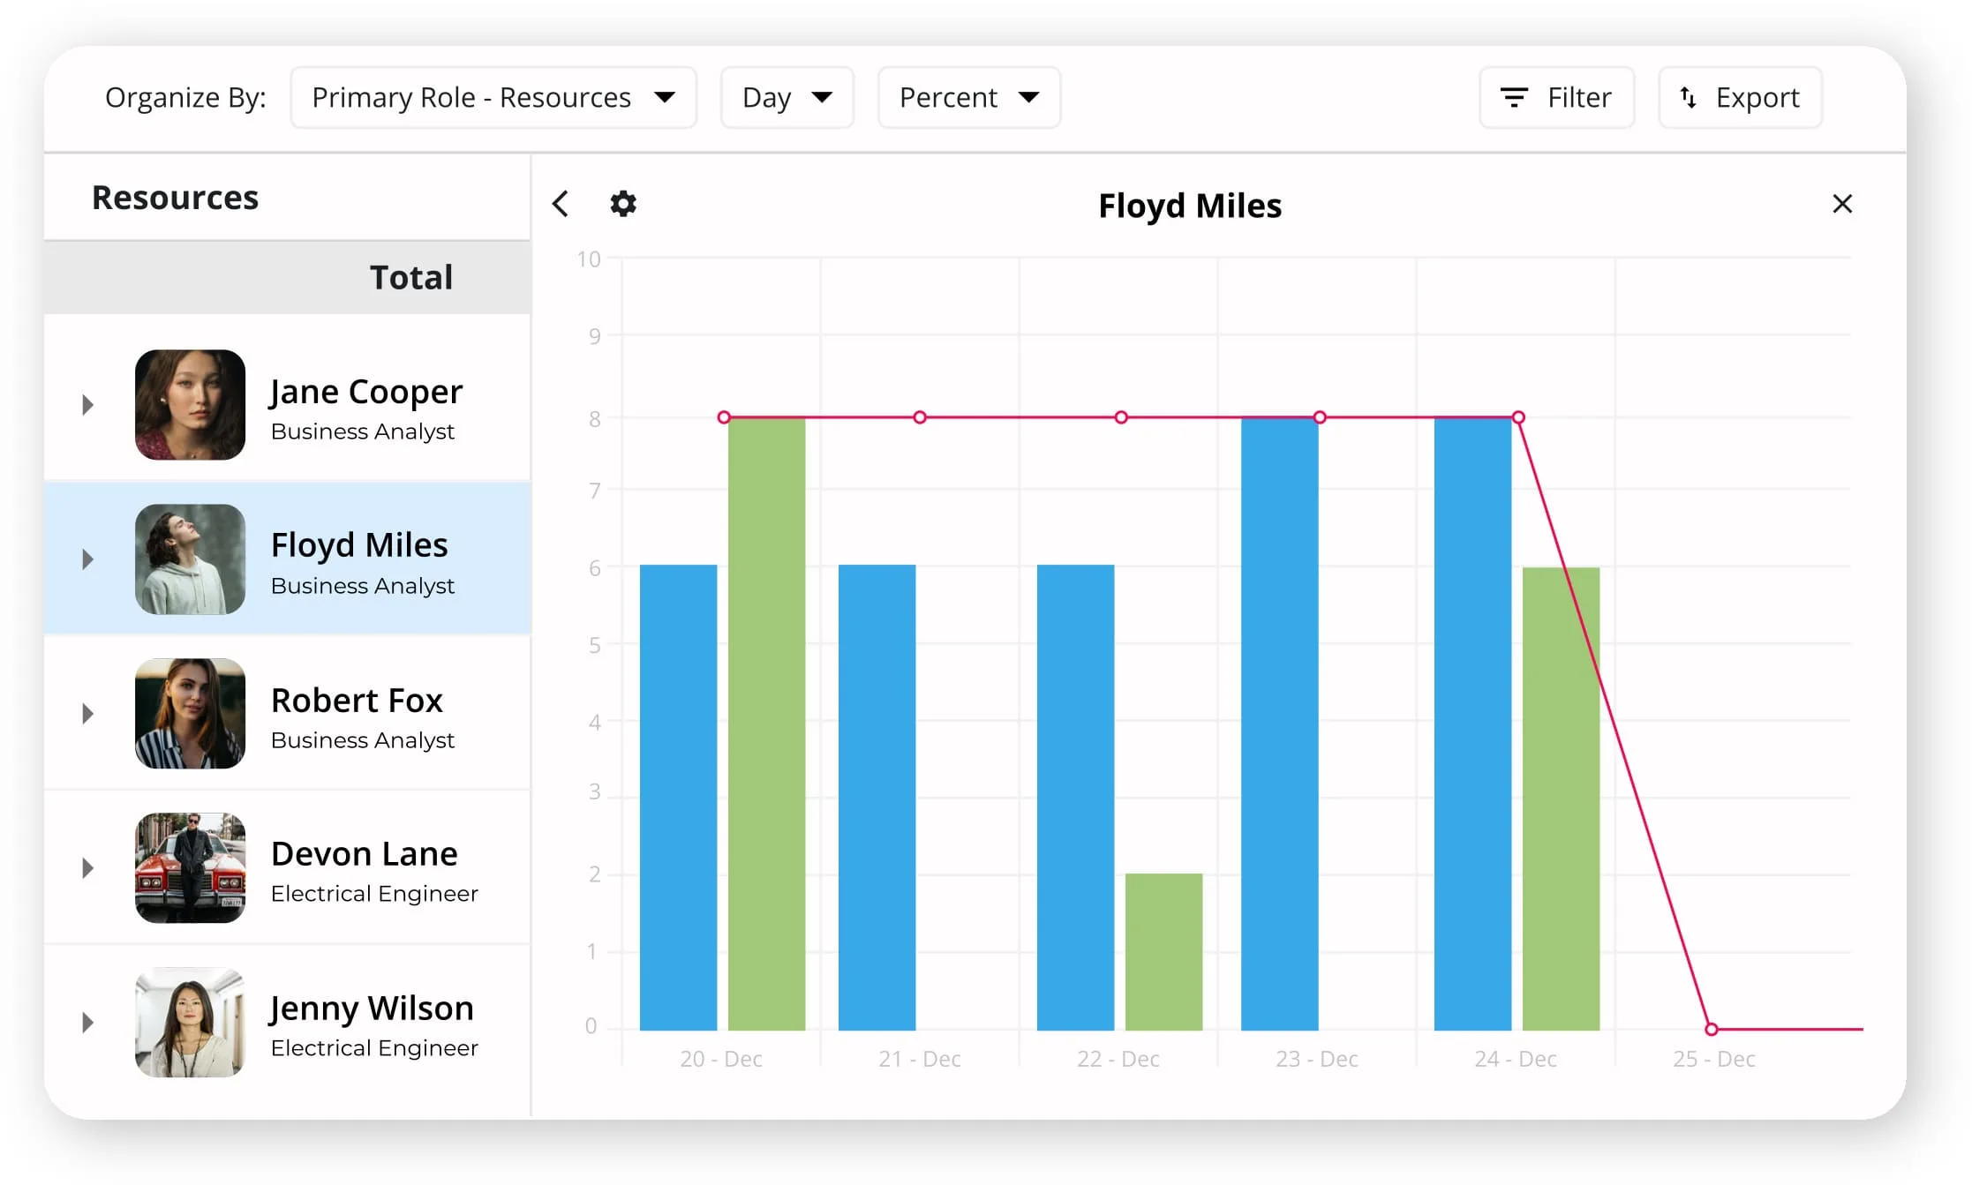Expand Robert Fox's row arrow
The image size is (1972, 1185).
pos(87,714)
